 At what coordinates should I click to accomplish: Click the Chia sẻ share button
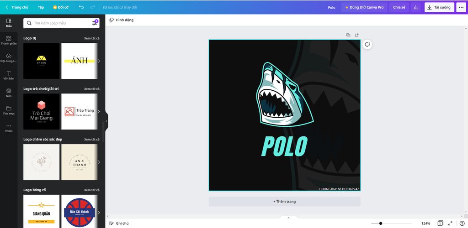coord(399,7)
